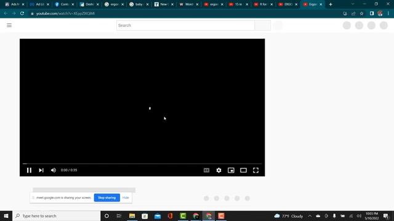This screenshot has height=221, width=394.
Task: Switch to the 'Ad Li' tab
Action: click(39, 4)
